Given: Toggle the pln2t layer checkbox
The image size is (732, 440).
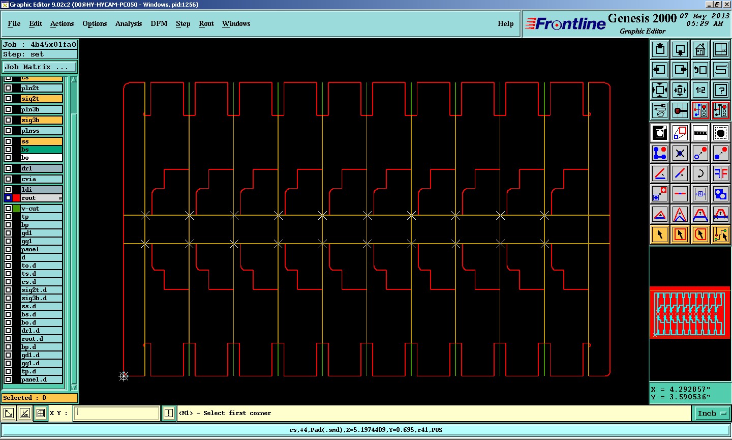Looking at the screenshot, I should tap(8, 88).
